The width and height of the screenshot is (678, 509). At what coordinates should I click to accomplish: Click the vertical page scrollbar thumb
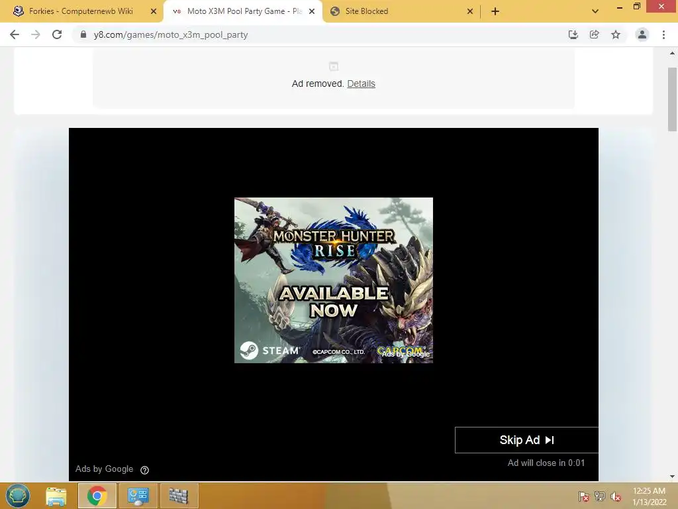pyautogui.click(x=672, y=99)
